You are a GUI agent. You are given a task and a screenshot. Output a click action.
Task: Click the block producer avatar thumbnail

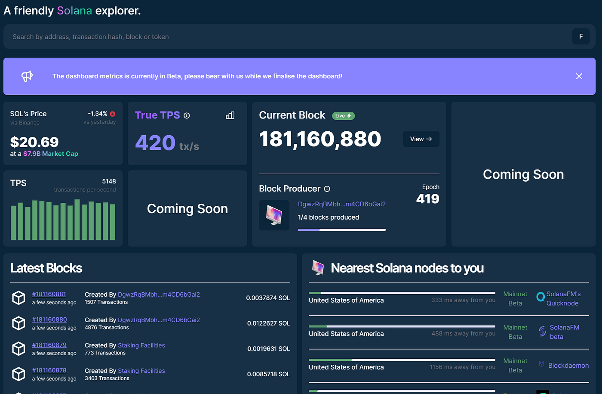pyautogui.click(x=274, y=215)
